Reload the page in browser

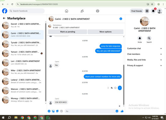pos(12,4)
